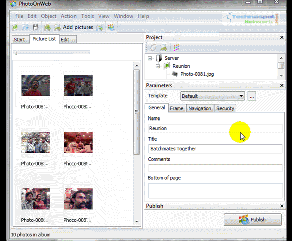Select the General parameters tab
Viewport: 292px width, 241px height.
tap(157, 108)
